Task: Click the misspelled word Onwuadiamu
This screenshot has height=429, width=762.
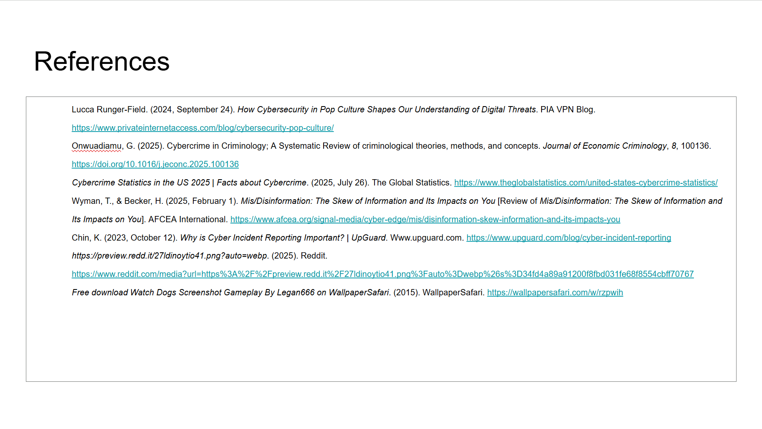Action: coord(96,146)
